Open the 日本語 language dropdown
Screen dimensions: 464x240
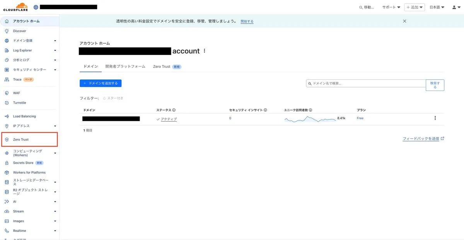(x=437, y=7)
